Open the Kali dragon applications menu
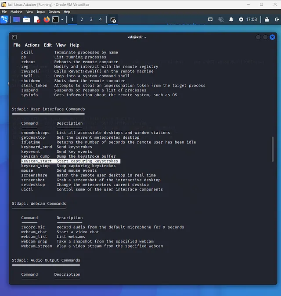This screenshot has width=281, height=296. [4, 19]
